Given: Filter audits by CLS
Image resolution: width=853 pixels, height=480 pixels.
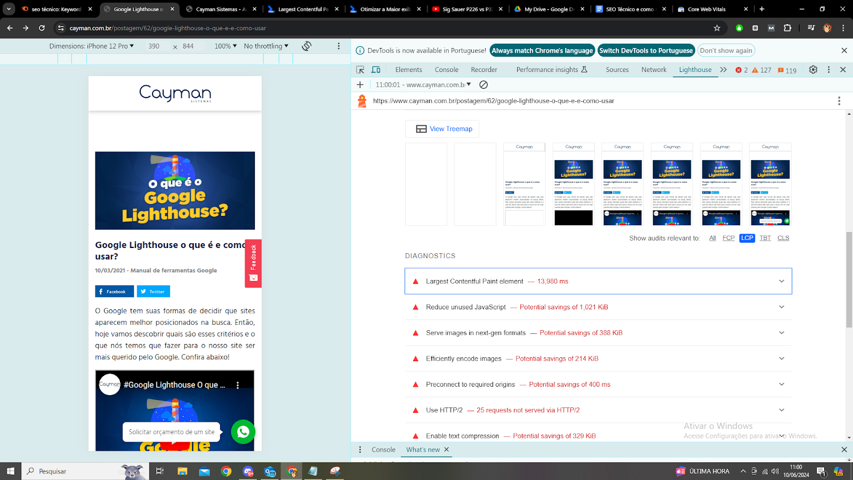Looking at the screenshot, I should tap(783, 238).
